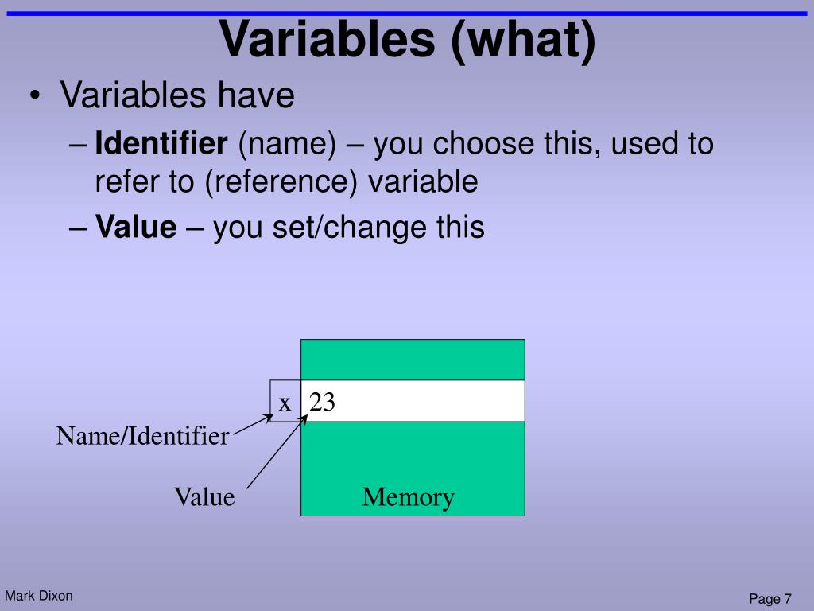Click the "(name)" text after Identifier
This screenshot has width=814, height=611.
pyautogui.click(x=287, y=145)
